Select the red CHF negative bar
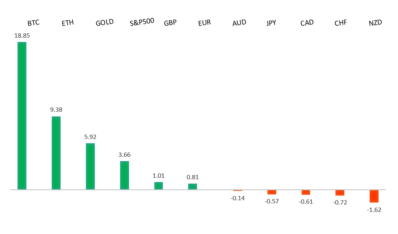Viewport: 398px width, 234px height. pos(340,193)
